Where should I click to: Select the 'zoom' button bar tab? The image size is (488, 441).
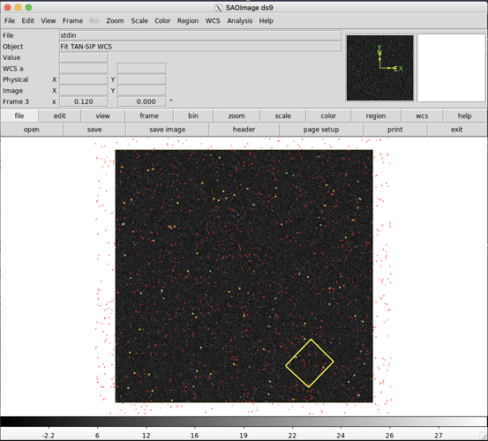tap(236, 116)
